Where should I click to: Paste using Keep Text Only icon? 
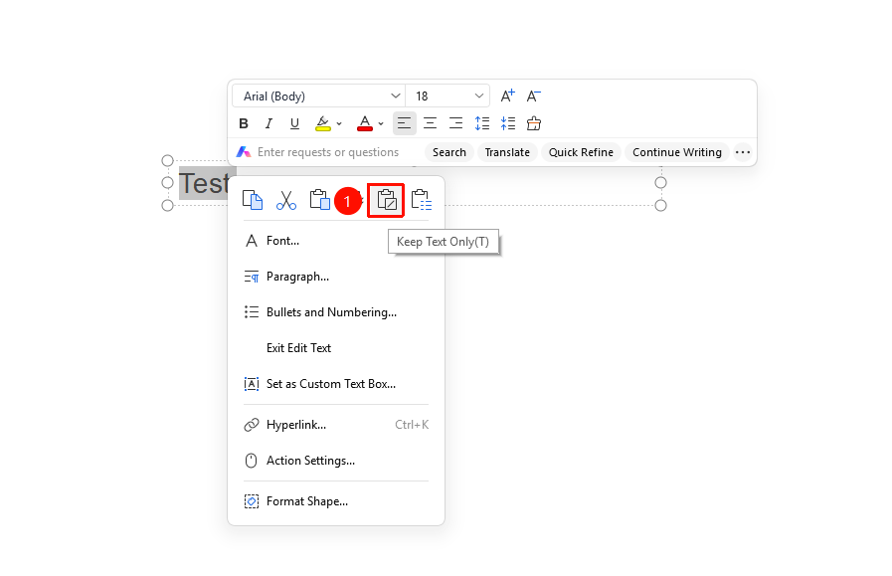pos(386,200)
